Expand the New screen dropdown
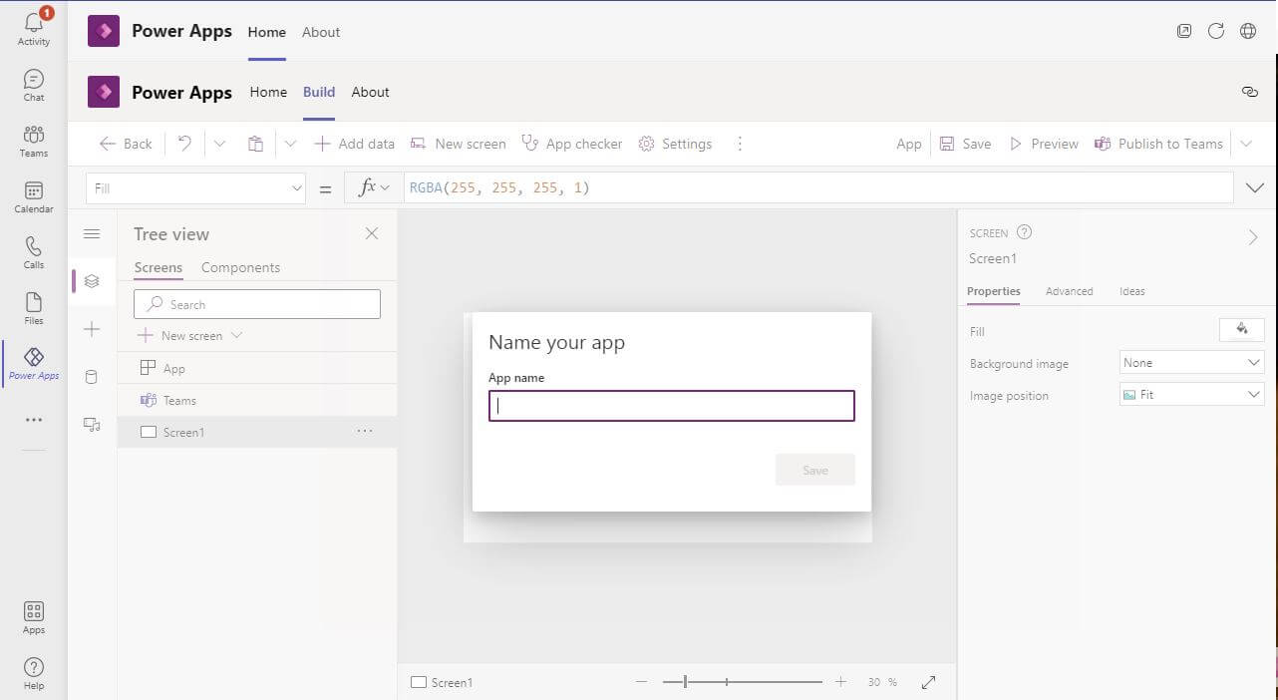Image resolution: width=1278 pixels, height=700 pixels. pos(236,335)
